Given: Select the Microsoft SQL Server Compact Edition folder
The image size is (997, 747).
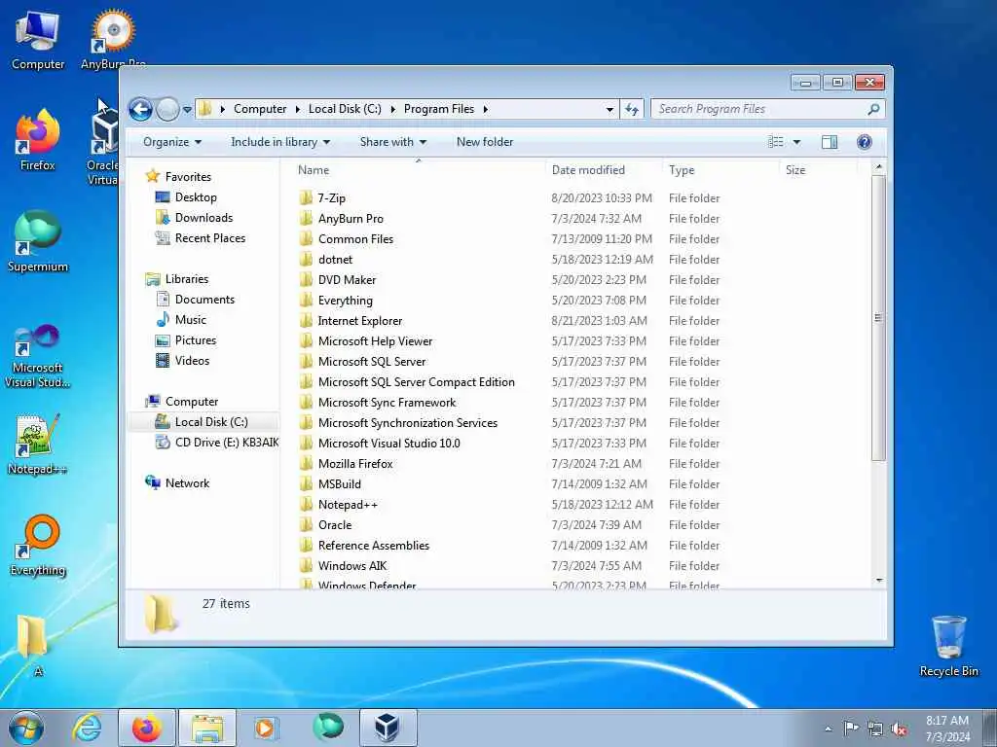Looking at the screenshot, I should coord(416,381).
